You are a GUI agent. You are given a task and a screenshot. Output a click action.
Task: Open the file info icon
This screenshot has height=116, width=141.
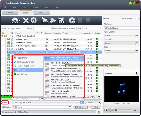coord(34,20)
